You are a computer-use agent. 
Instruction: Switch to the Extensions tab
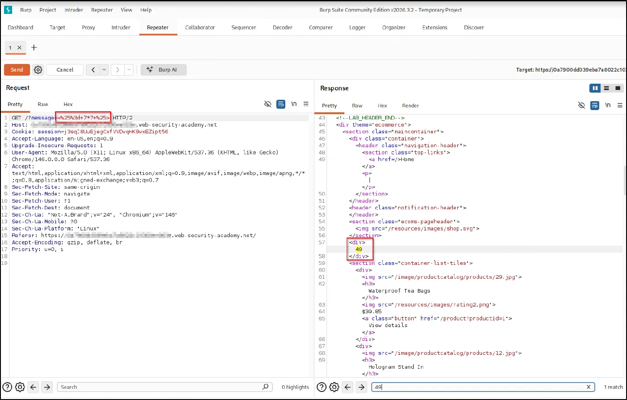(435, 27)
